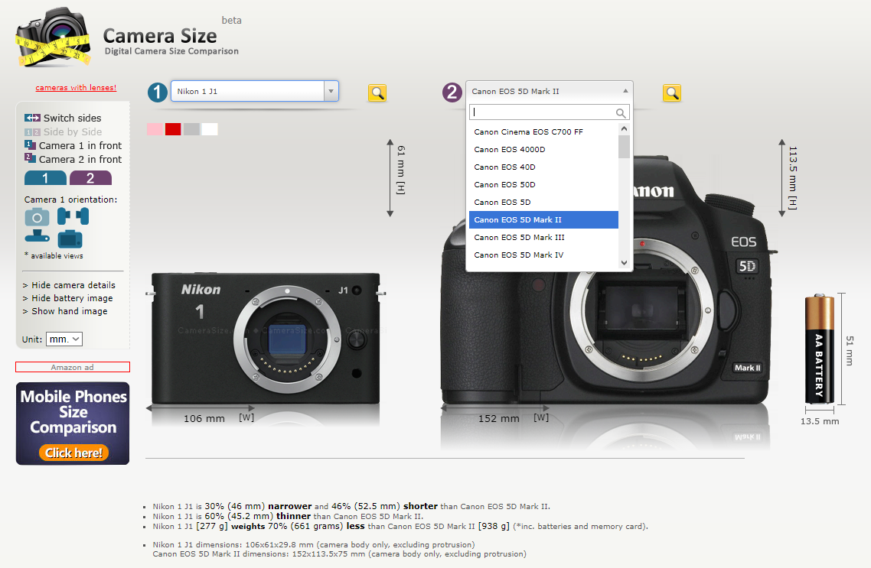
Task: Choose Canon Cinema EOS C700 FF
Action: click(x=543, y=132)
